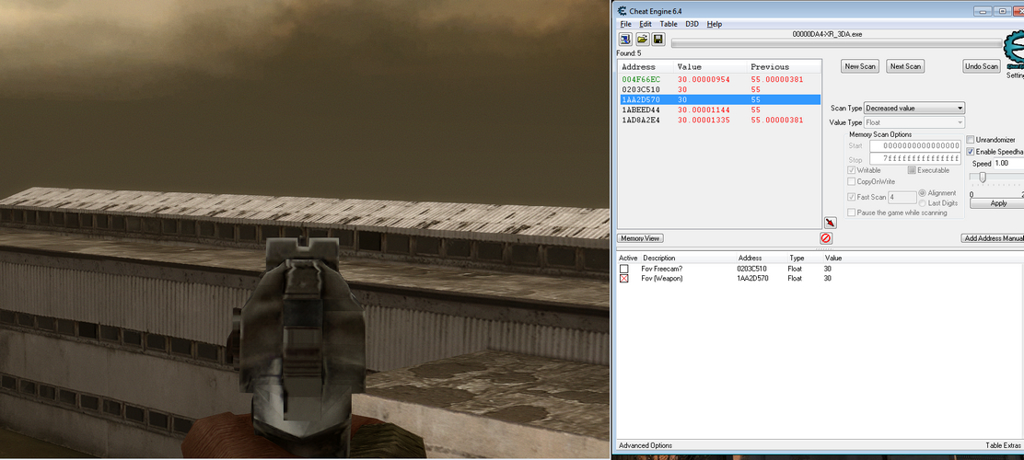Enable the Unrandomizer checkbox
The height and width of the screenshot is (460, 1024).
[x=971, y=140]
